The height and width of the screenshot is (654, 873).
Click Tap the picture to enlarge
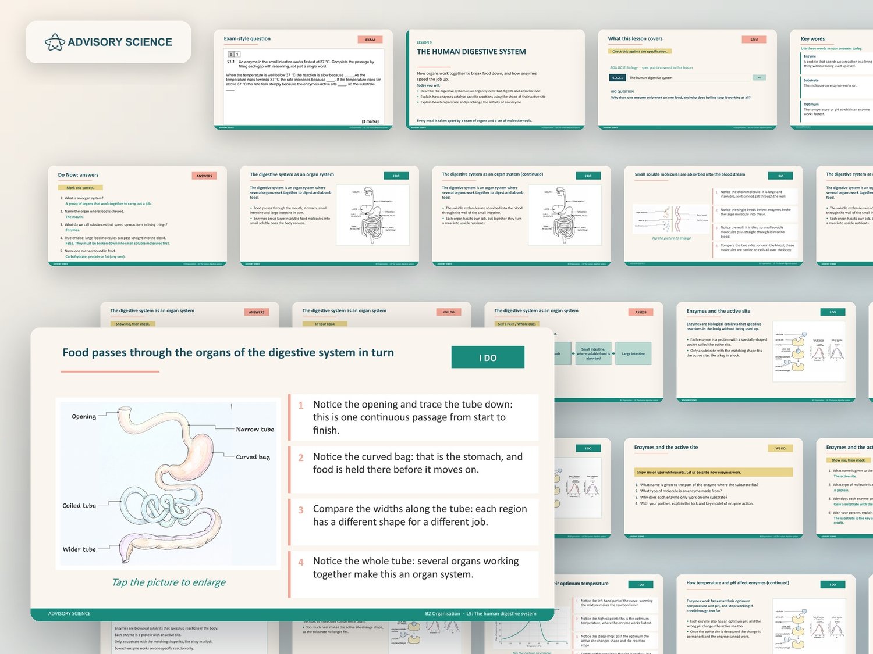click(169, 582)
